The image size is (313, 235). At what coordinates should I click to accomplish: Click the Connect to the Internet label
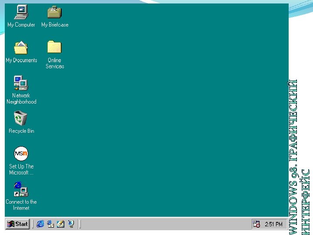[21, 205]
